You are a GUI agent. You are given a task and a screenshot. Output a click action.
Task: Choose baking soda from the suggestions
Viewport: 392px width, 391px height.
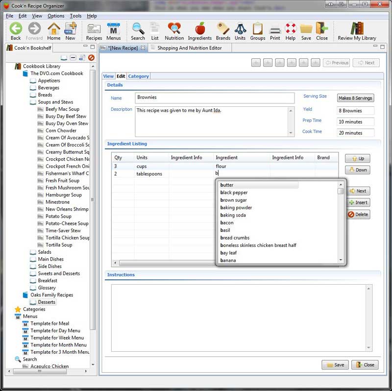click(x=233, y=215)
